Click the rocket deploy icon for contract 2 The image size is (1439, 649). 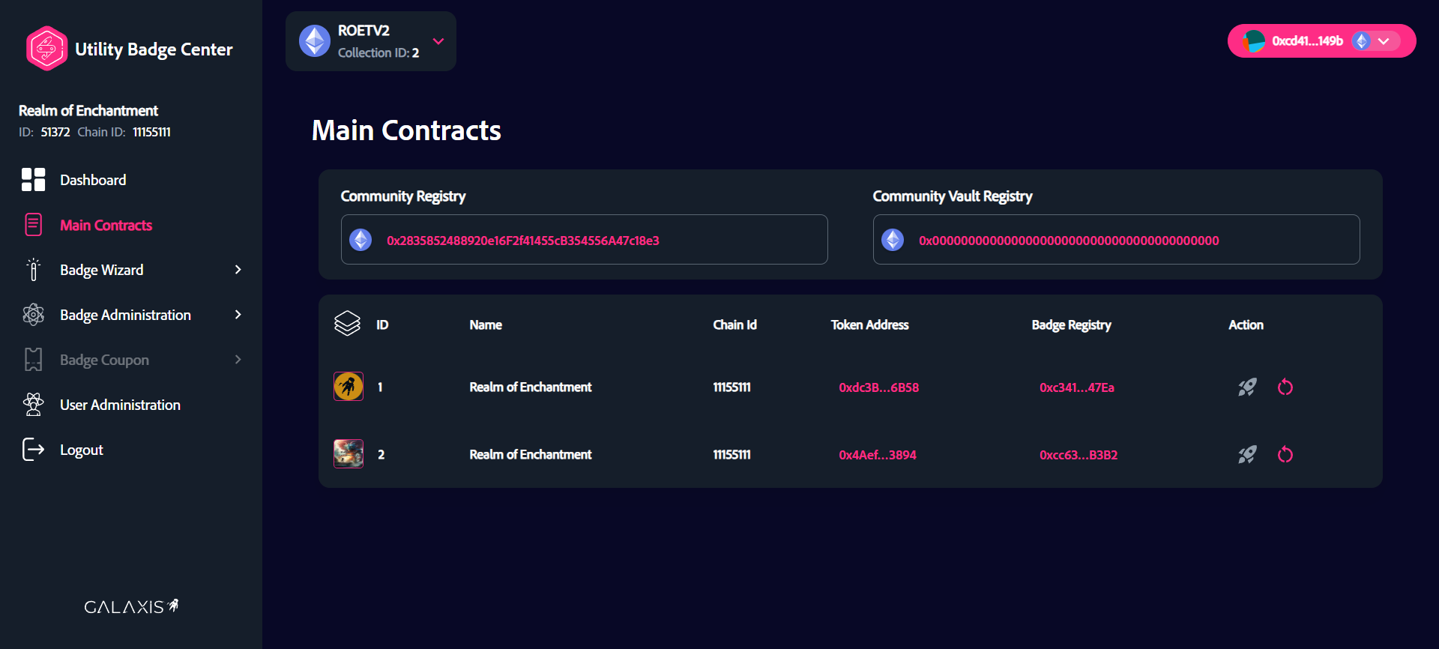click(1247, 455)
